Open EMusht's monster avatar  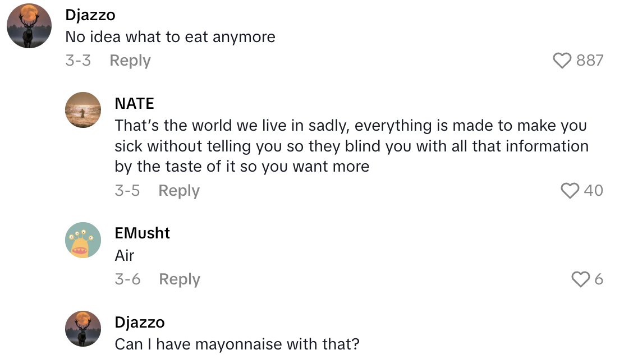coord(83,240)
